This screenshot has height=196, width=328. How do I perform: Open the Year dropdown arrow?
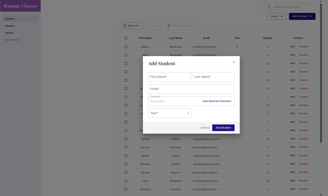pyautogui.click(x=188, y=113)
